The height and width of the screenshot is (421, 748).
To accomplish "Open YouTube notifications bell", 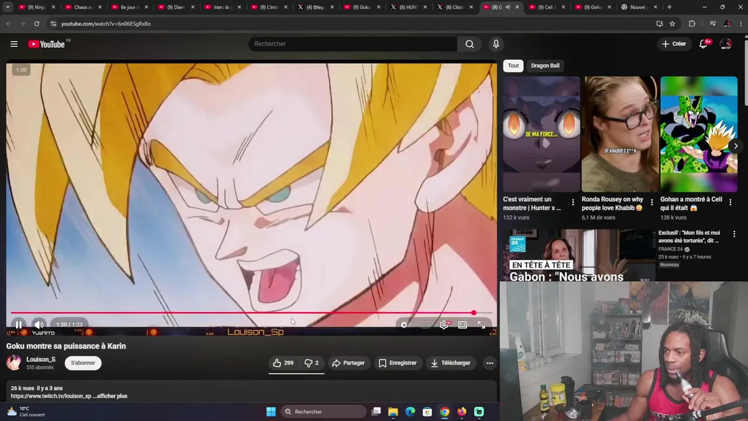I will (x=704, y=44).
